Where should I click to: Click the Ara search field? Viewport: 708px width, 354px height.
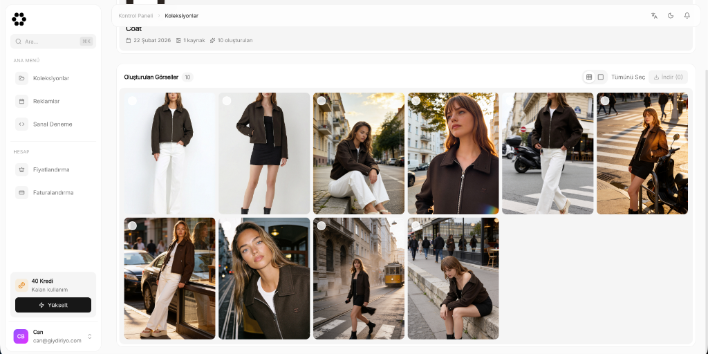52,41
